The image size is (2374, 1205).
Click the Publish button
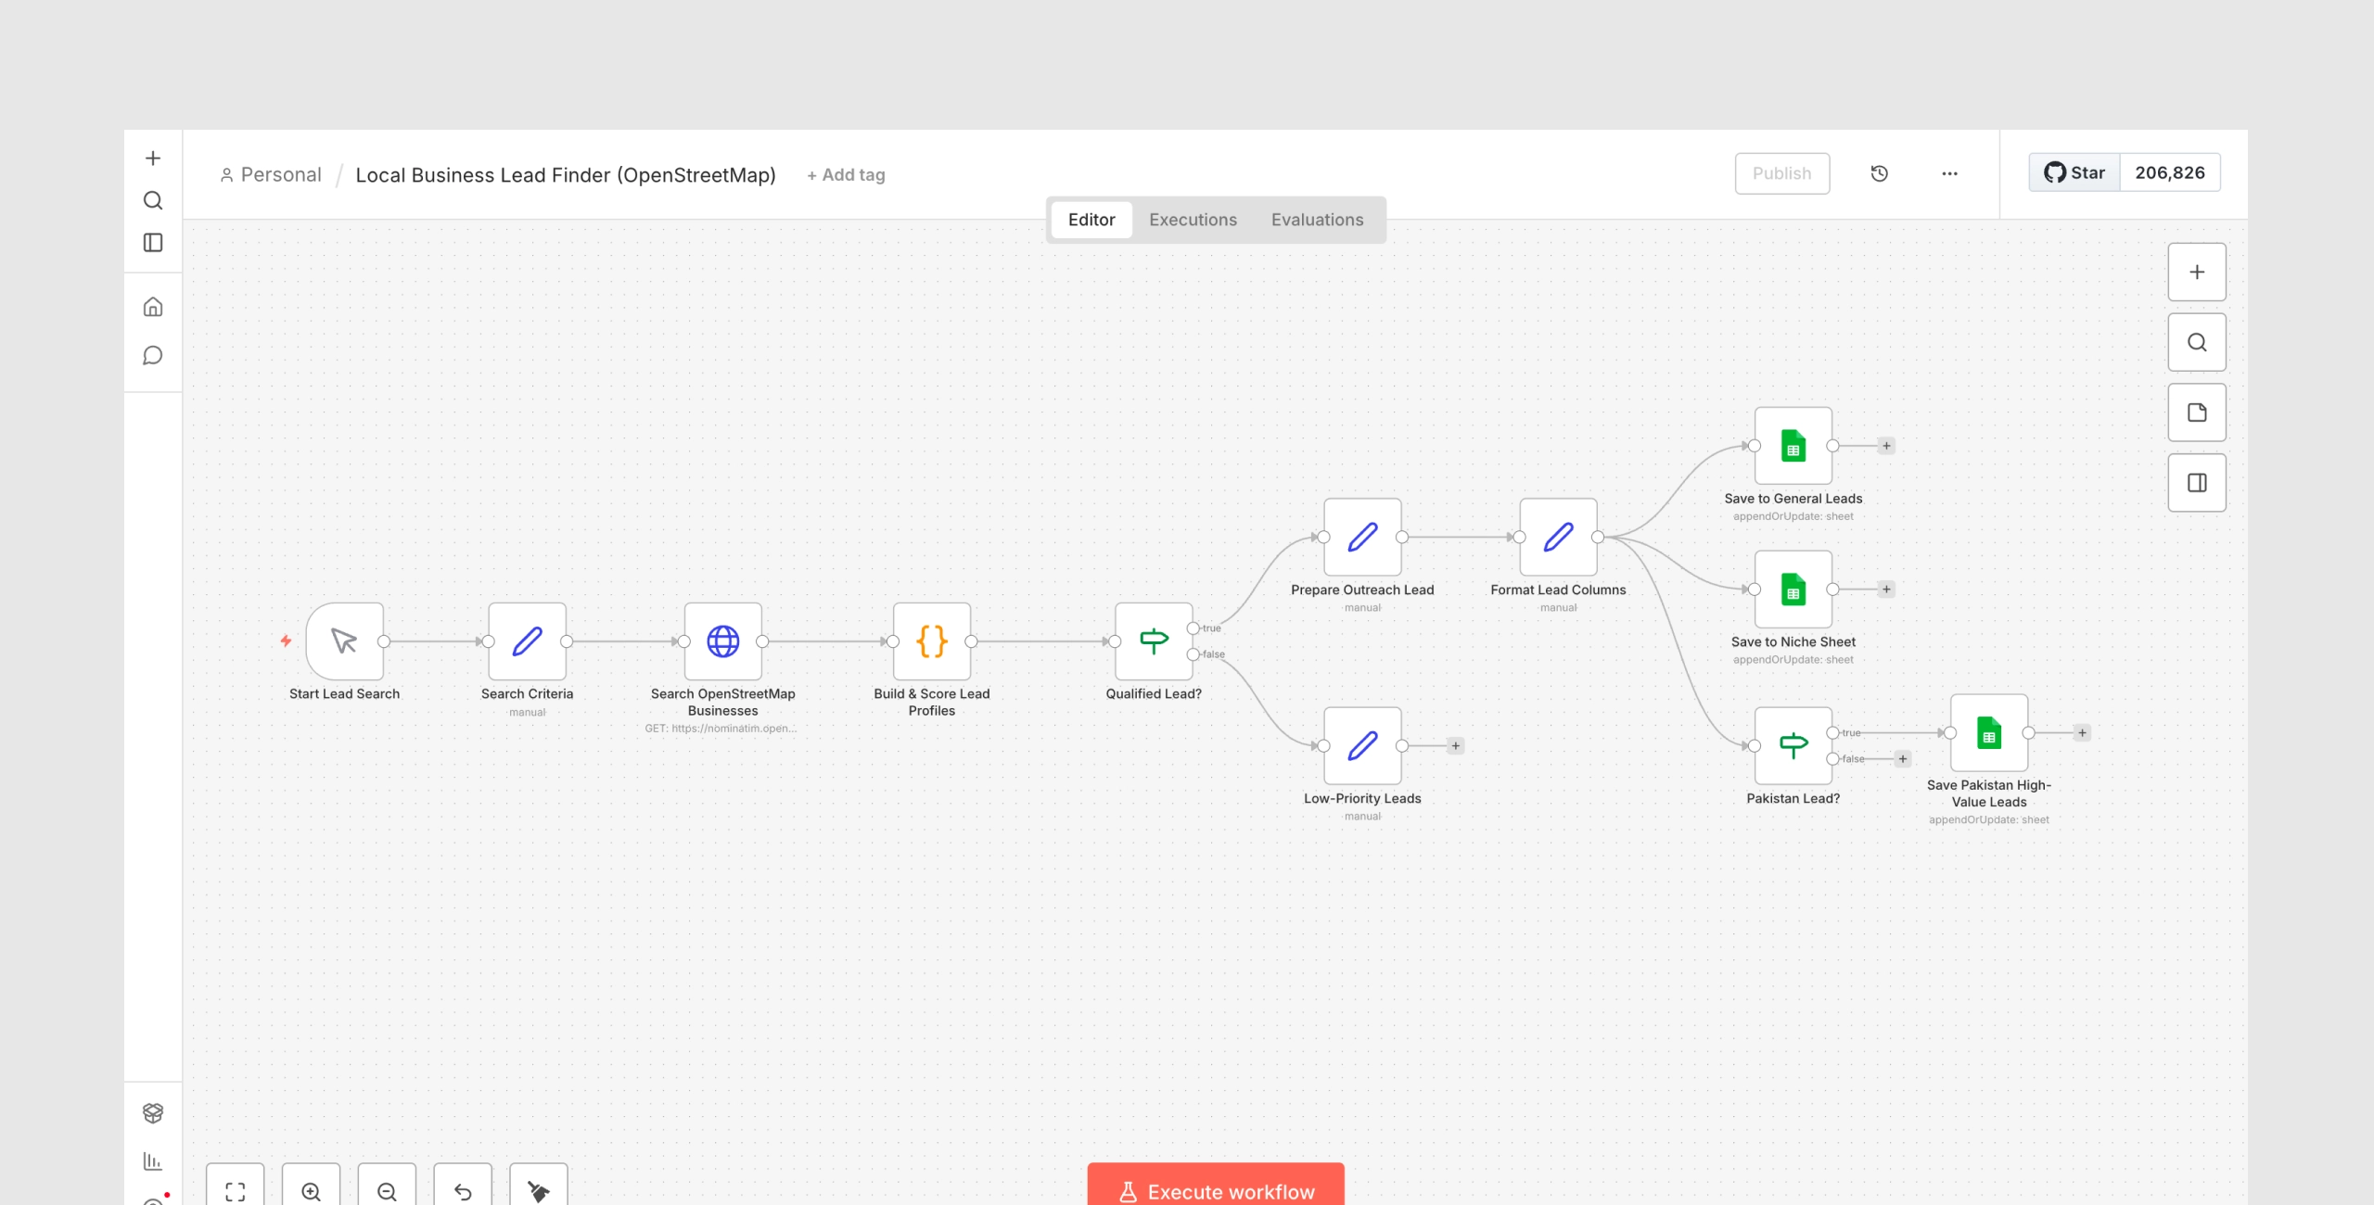(1782, 173)
